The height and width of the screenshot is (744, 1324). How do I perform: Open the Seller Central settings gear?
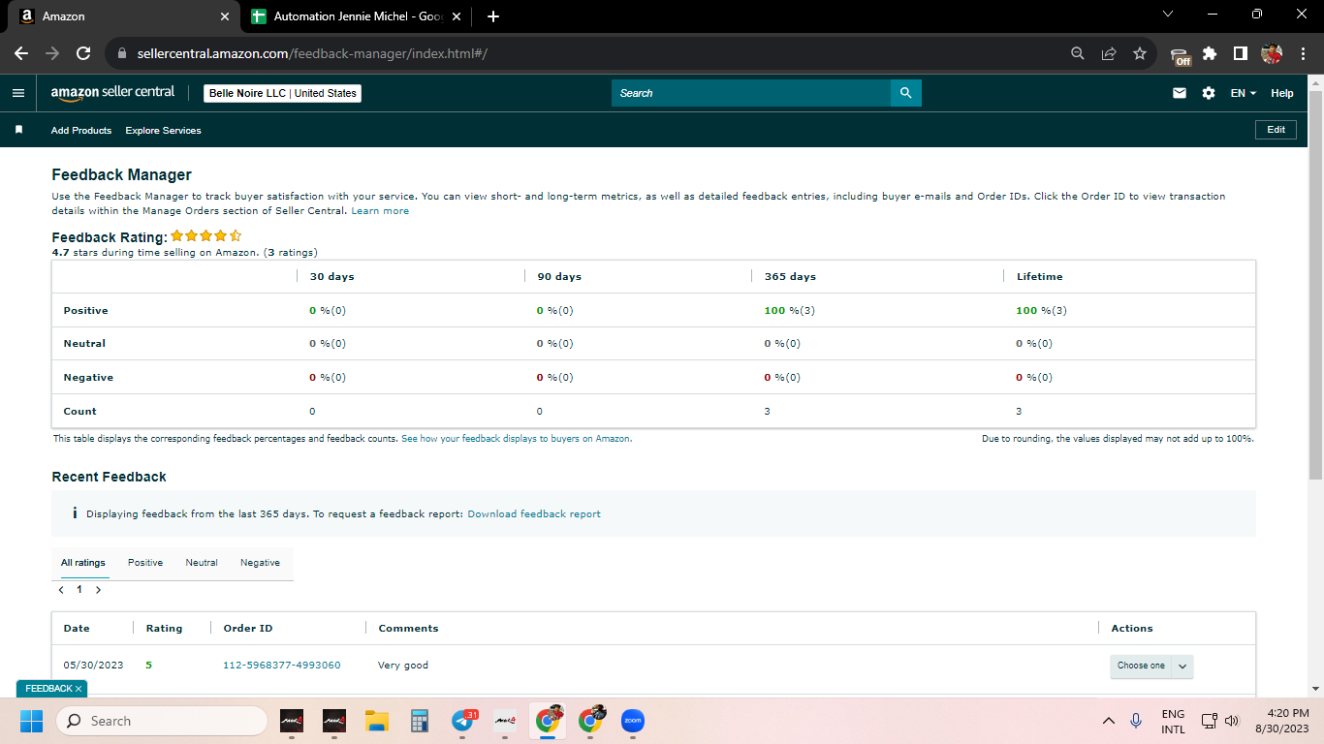(1209, 93)
